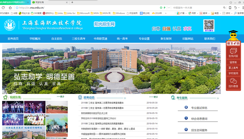Open the 截图 screenshot dropdown
Viewport: 244px width, 139px height.
pyautogui.click(x=216, y=13)
